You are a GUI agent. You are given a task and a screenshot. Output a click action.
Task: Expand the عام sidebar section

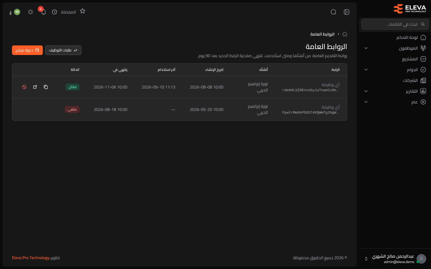click(395, 102)
